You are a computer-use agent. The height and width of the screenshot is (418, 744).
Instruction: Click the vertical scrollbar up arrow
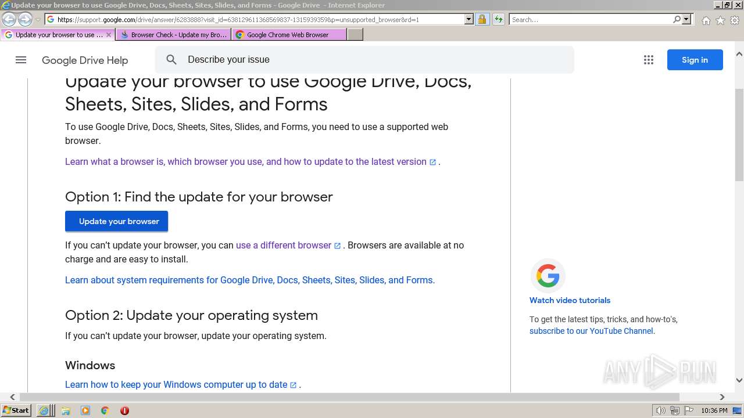click(x=739, y=54)
